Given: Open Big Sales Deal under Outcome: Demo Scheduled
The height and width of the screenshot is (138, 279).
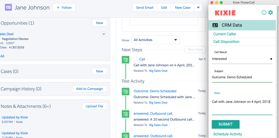Looking at the screenshot, I should coord(158,102).
